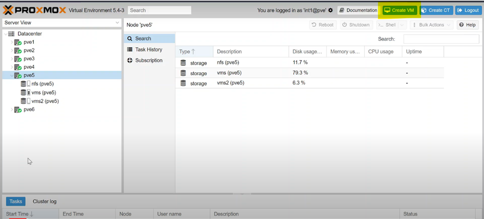Select the pve3 node icon
484x219 pixels.
pos(18,59)
